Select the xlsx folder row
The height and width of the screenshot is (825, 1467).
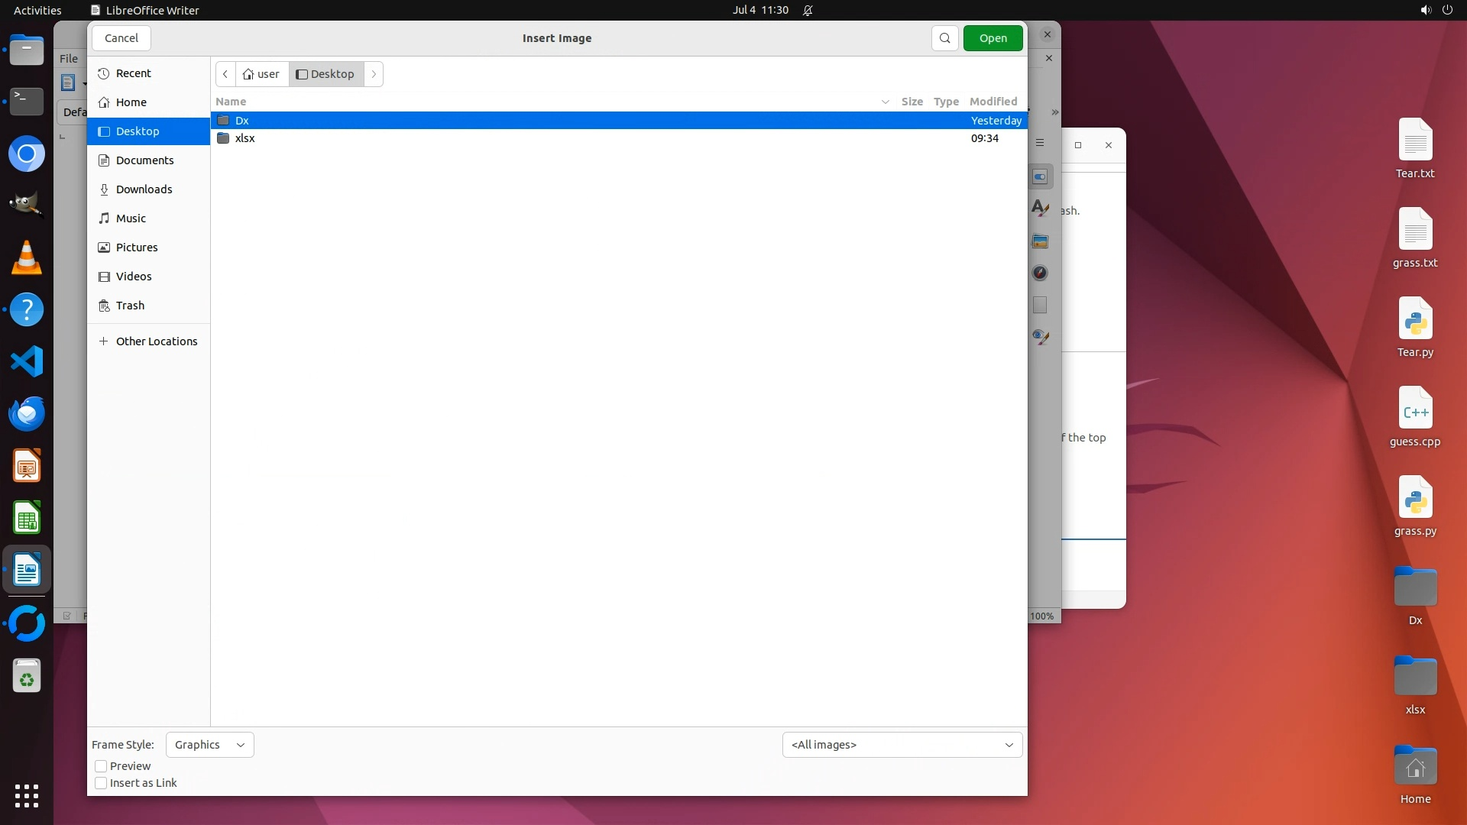coord(245,138)
